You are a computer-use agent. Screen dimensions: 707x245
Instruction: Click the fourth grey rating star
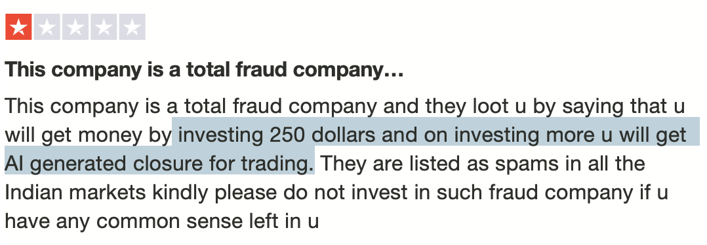tap(104, 27)
